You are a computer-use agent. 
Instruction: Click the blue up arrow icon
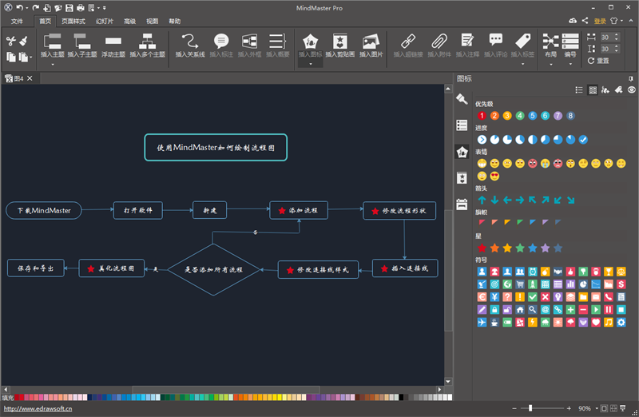point(482,200)
